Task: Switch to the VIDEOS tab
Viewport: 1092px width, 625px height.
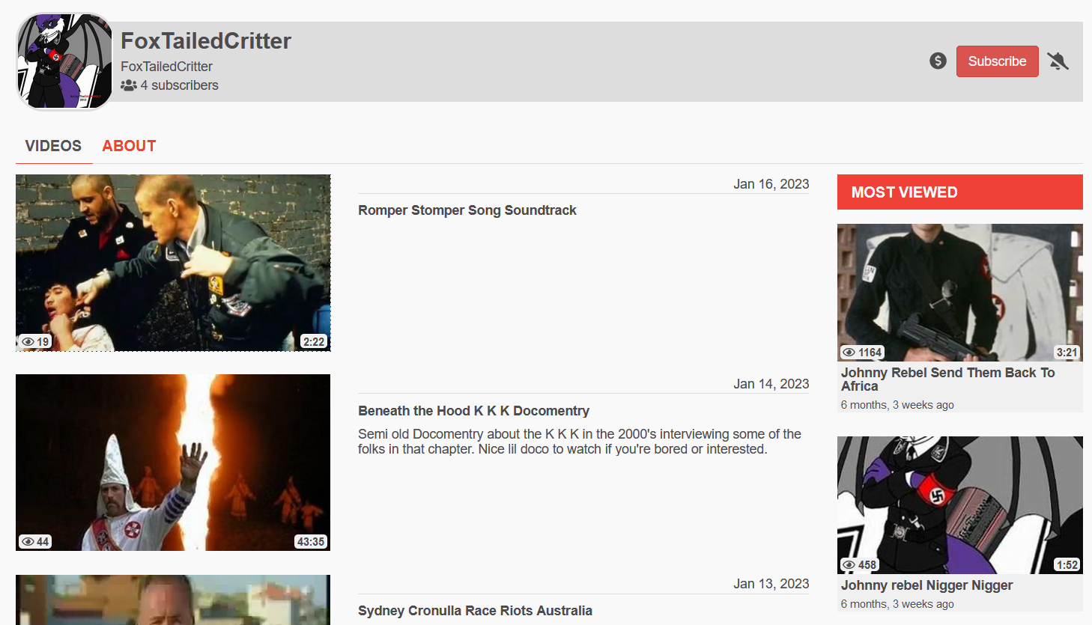Action: (x=53, y=146)
